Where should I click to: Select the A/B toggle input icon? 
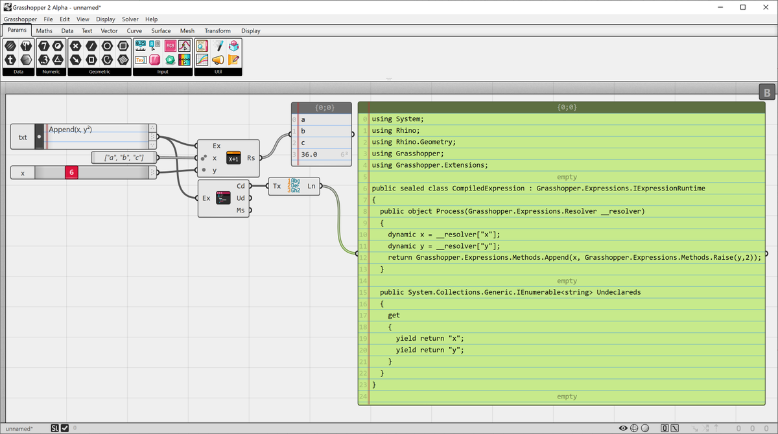155,45
